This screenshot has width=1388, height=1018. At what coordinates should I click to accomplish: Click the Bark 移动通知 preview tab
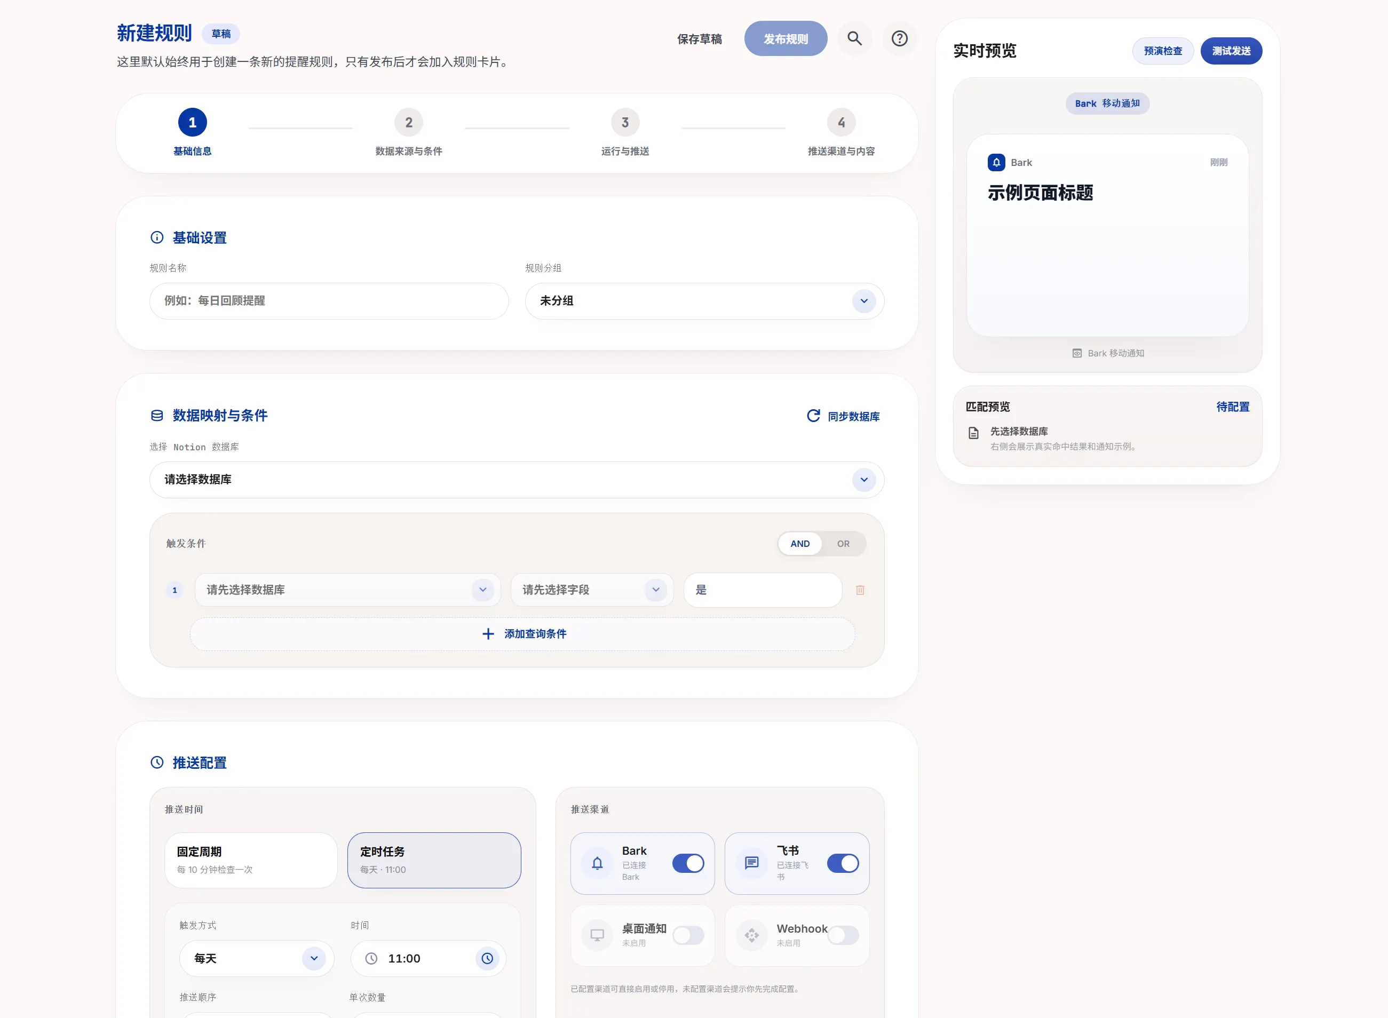tap(1107, 104)
